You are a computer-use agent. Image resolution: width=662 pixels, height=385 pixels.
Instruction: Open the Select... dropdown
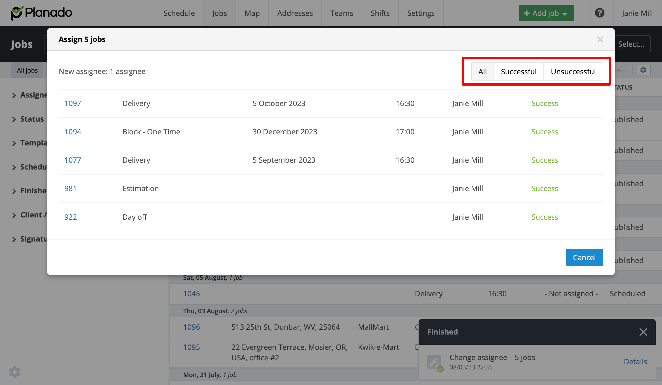pyautogui.click(x=631, y=44)
